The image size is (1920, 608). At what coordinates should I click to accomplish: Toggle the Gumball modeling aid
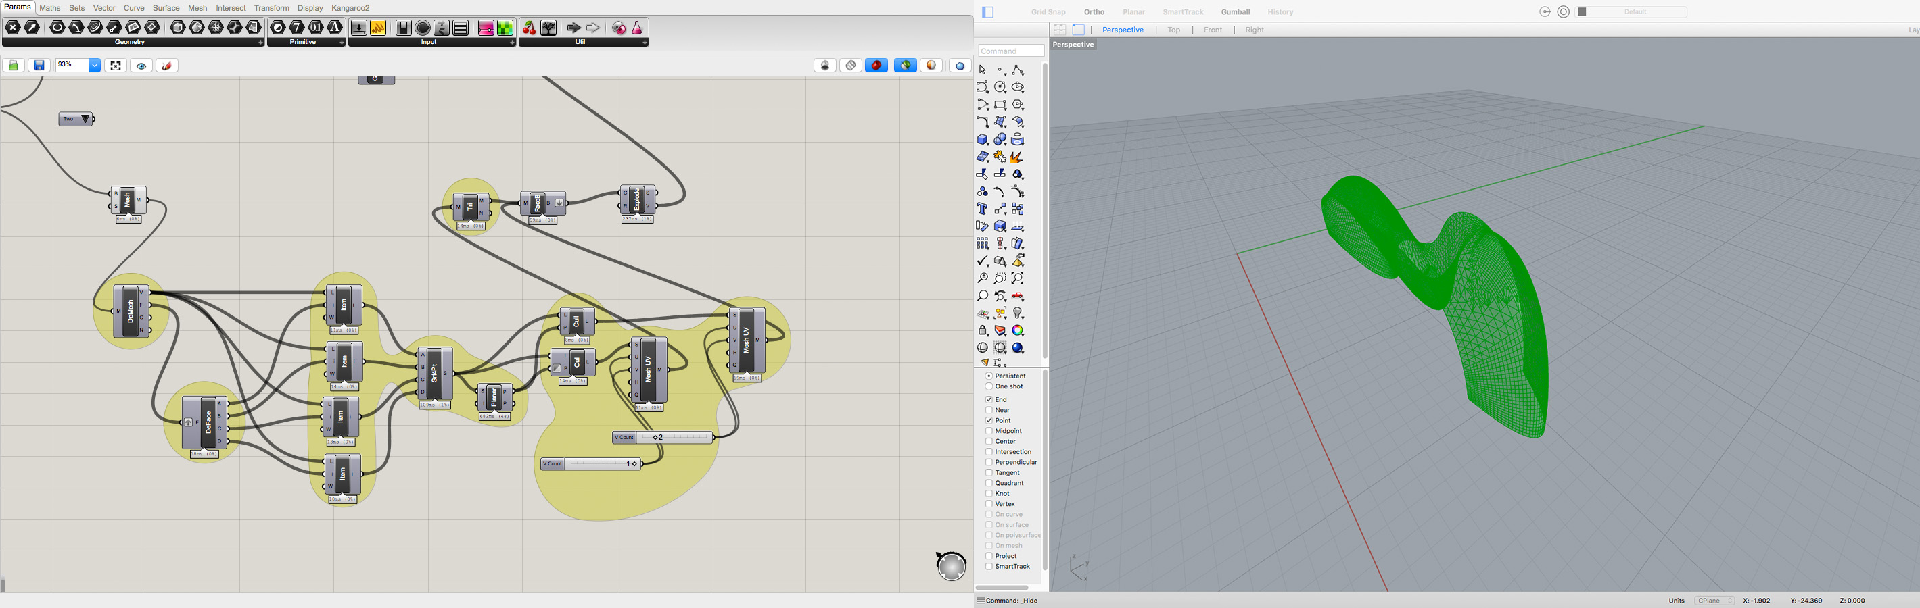(x=1235, y=12)
